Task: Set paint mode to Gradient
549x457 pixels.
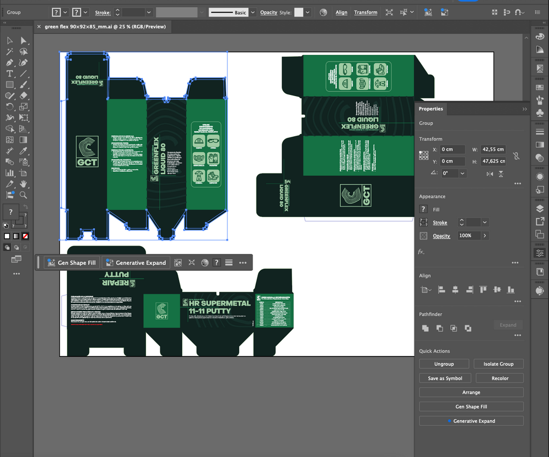Action: (x=16, y=236)
